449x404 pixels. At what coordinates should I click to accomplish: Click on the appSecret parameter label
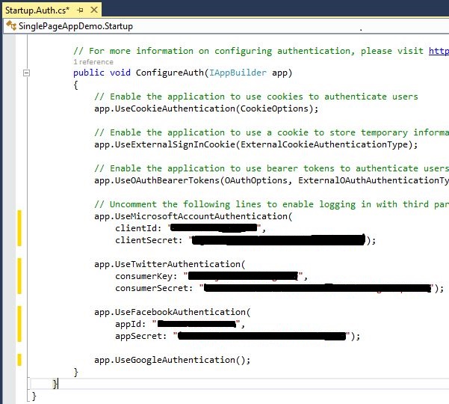[x=141, y=336]
